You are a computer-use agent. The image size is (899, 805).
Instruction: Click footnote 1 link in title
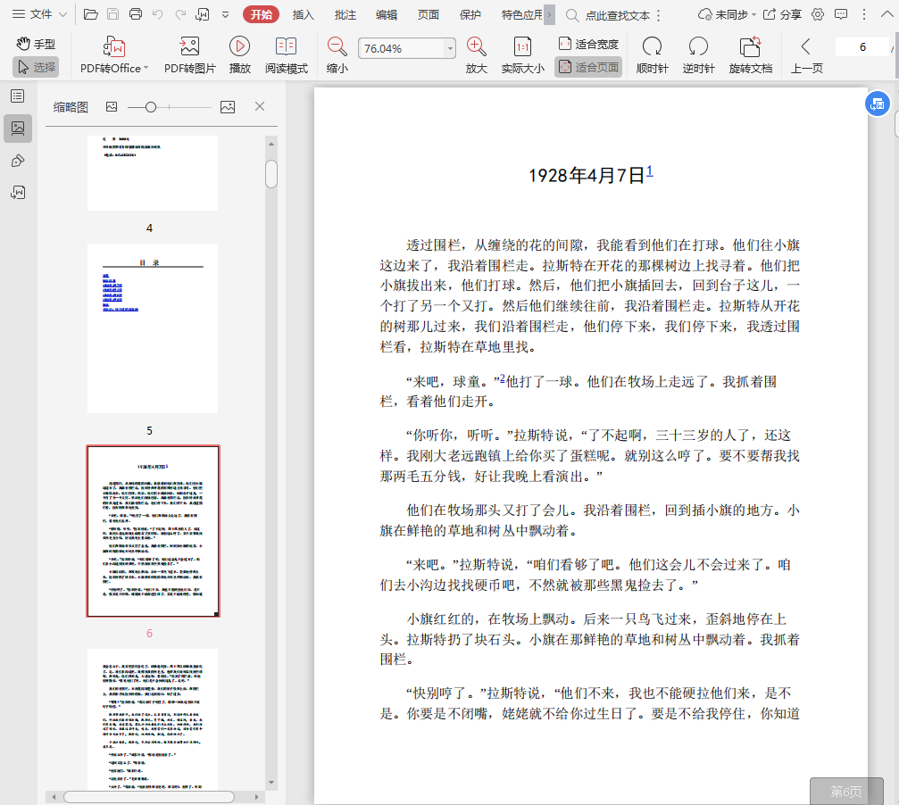pos(650,170)
